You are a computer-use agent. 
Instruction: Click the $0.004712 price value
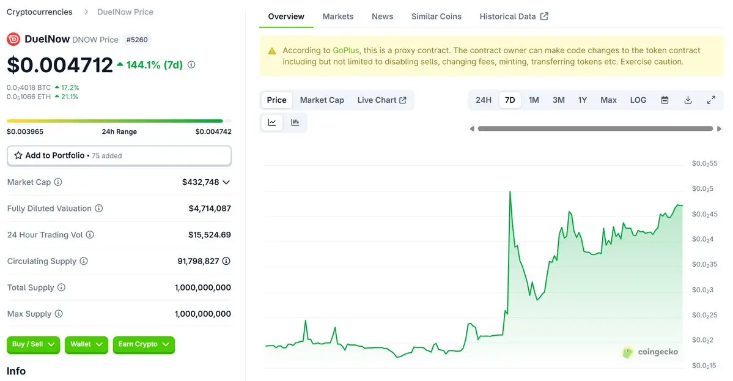tap(60, 65)
